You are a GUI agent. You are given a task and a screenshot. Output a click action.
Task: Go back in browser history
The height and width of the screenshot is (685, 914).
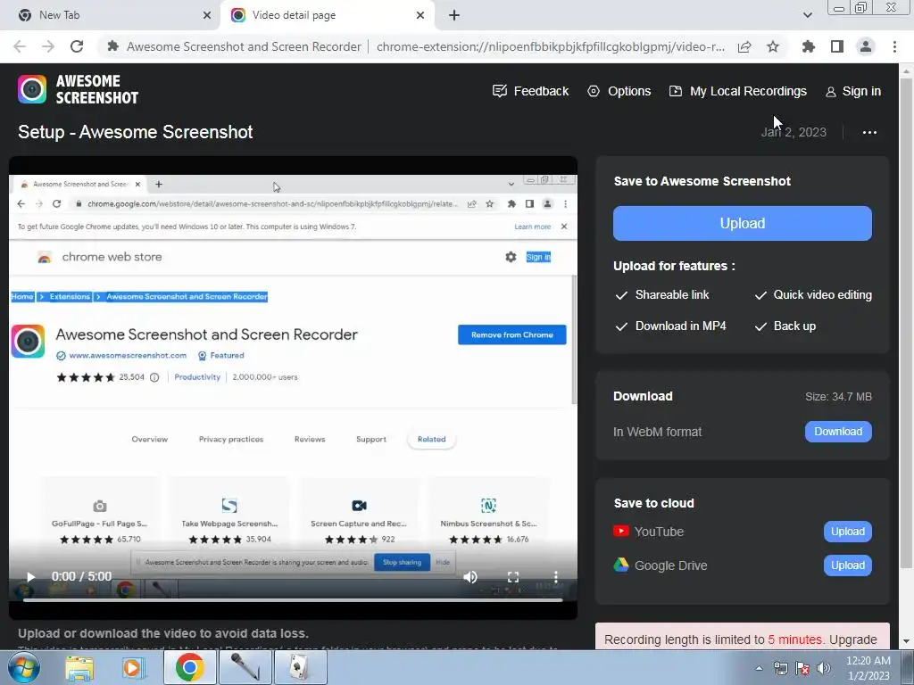[20, 46]
